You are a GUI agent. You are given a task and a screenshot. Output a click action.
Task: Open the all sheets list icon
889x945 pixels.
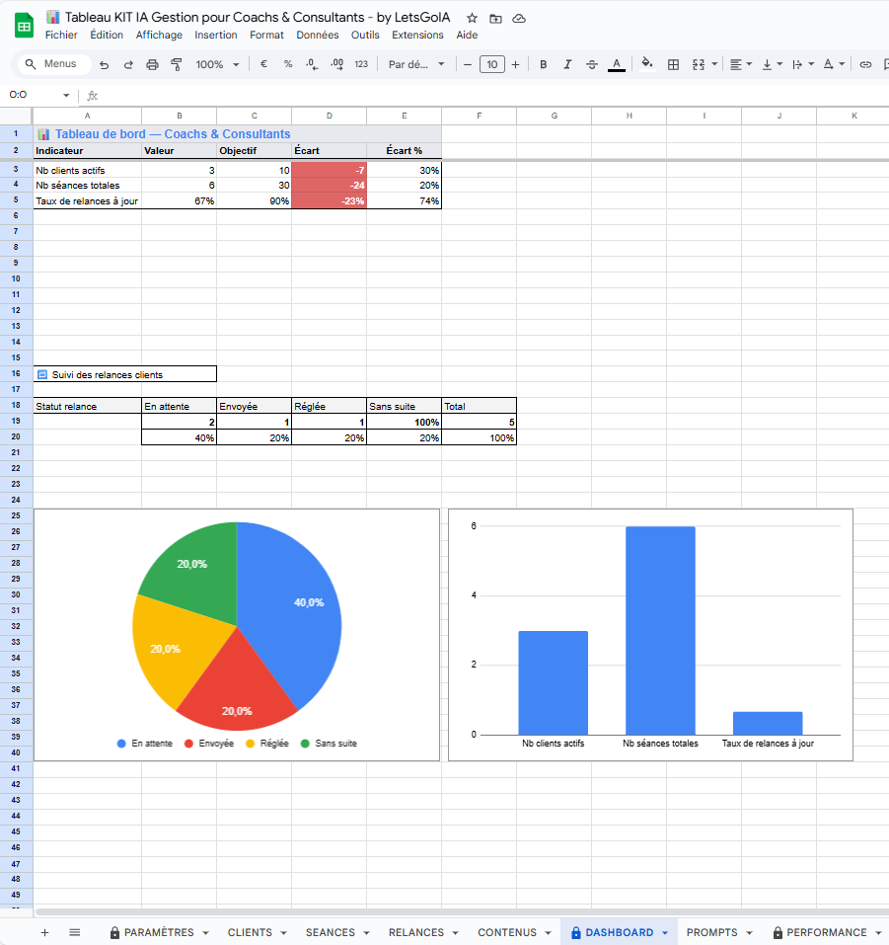click(75, 932)
